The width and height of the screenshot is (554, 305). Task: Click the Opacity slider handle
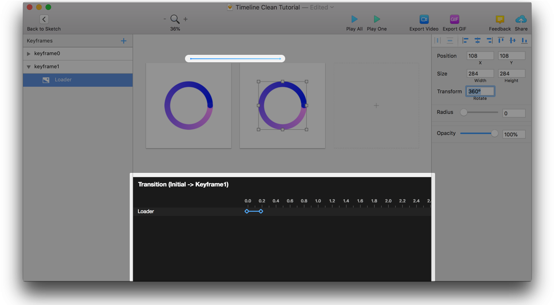(495, 134)
